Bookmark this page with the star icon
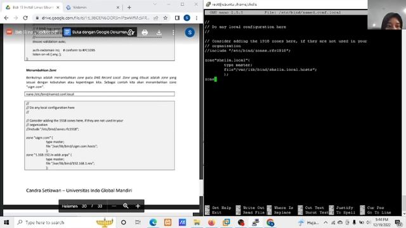The height and width of the screenshot is (228, 406). 166,18
